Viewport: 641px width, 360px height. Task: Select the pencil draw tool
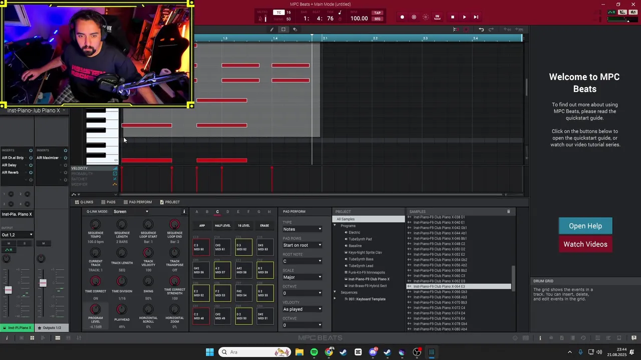point(272,29)
